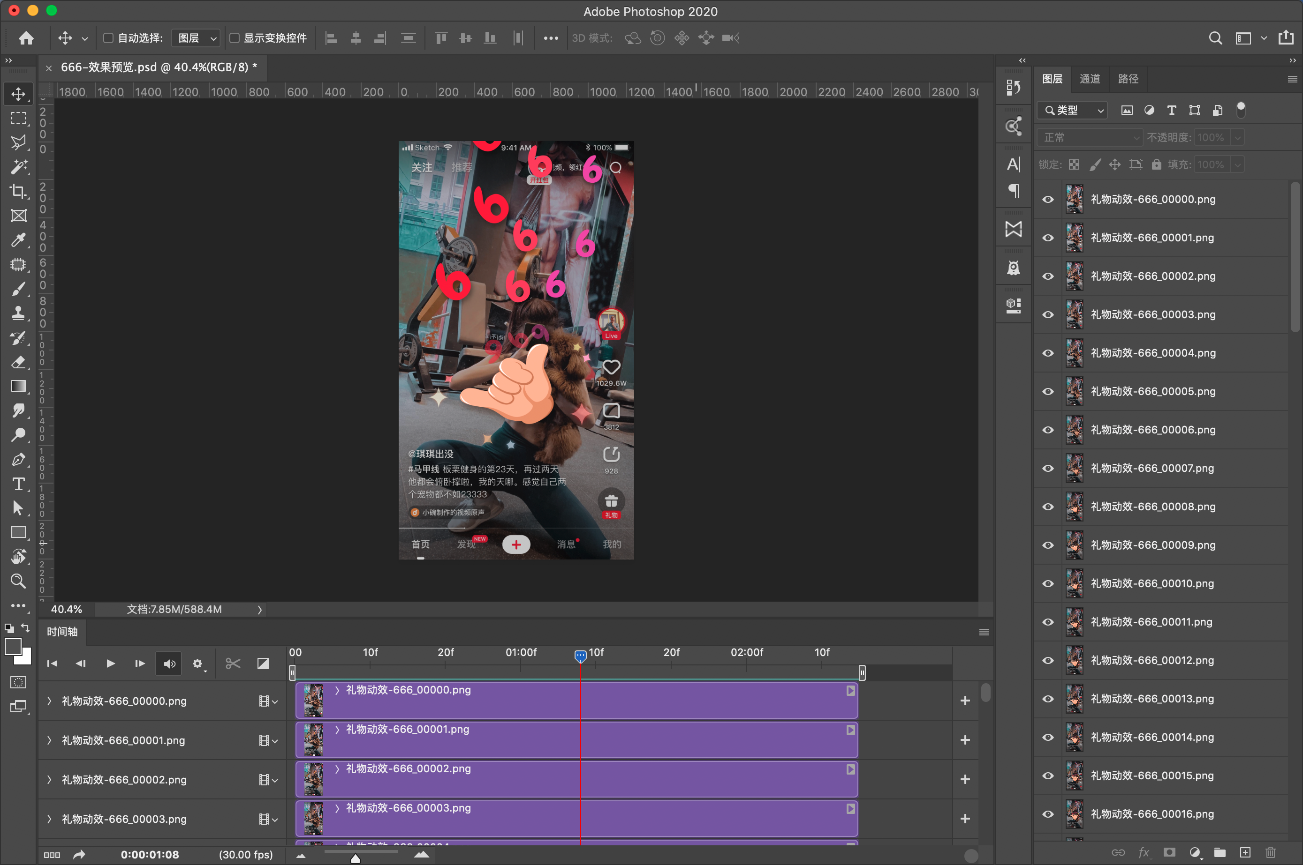
Task: Enable the 自动选择 checkbox
Action: tap(108, 38)
